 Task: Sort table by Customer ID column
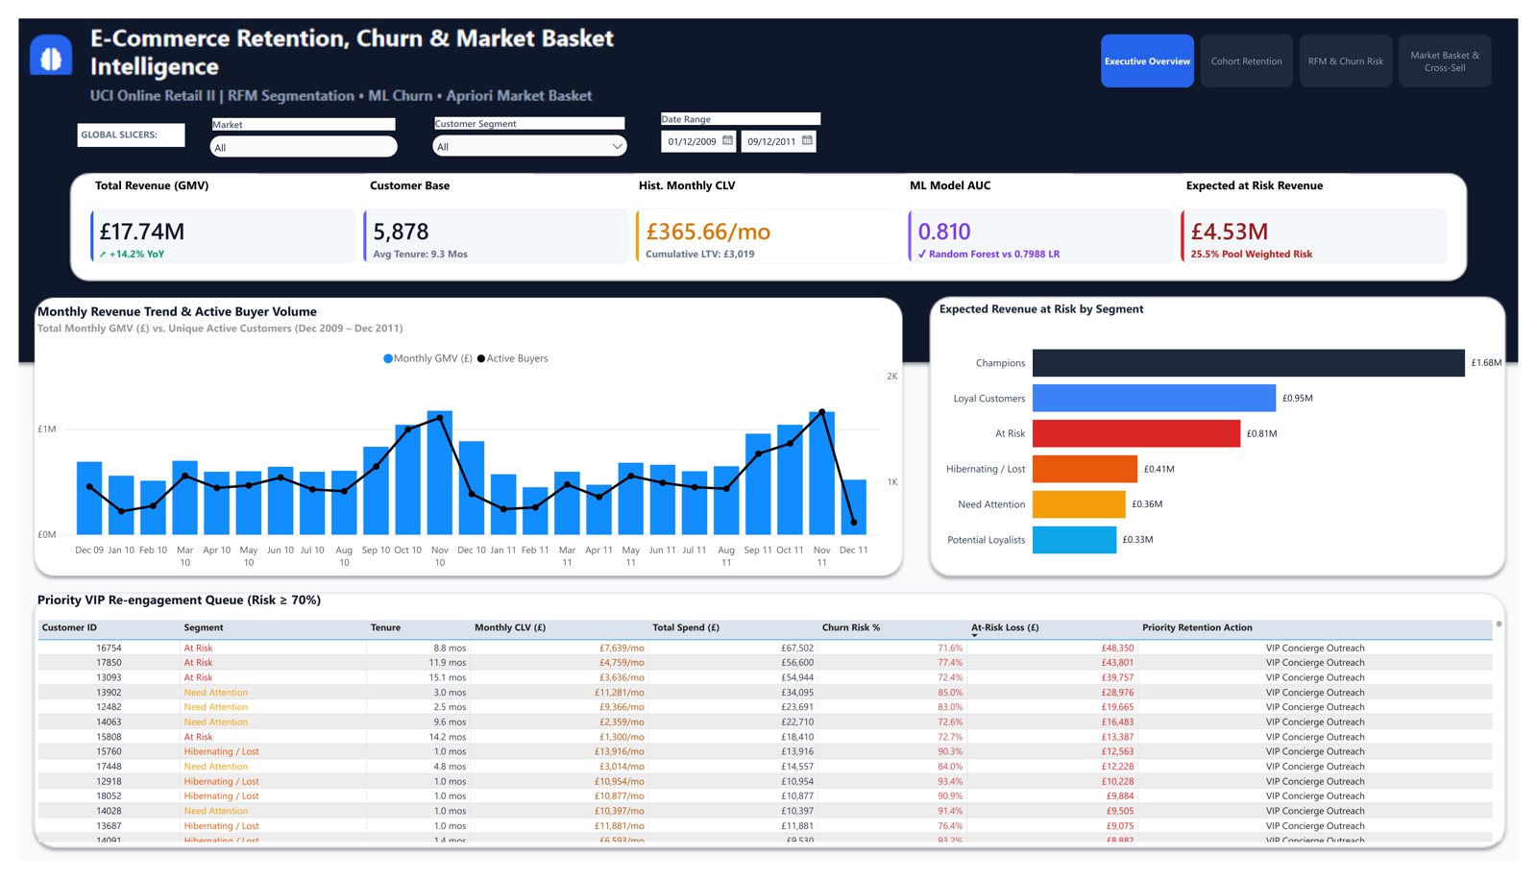point(69,627)
